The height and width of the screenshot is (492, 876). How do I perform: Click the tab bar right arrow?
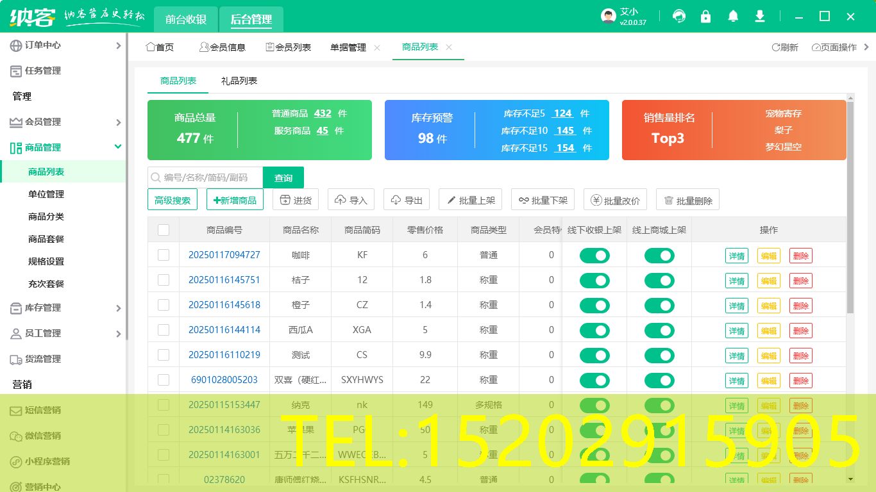pyautogui.click(x=867, y=47)
